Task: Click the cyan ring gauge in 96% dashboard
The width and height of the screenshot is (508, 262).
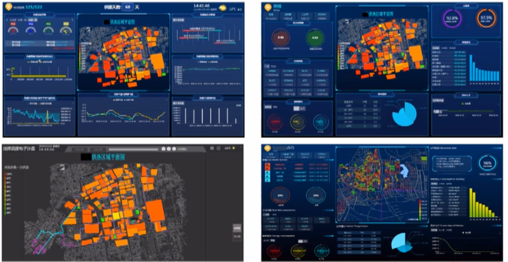Action: point(321,250)
